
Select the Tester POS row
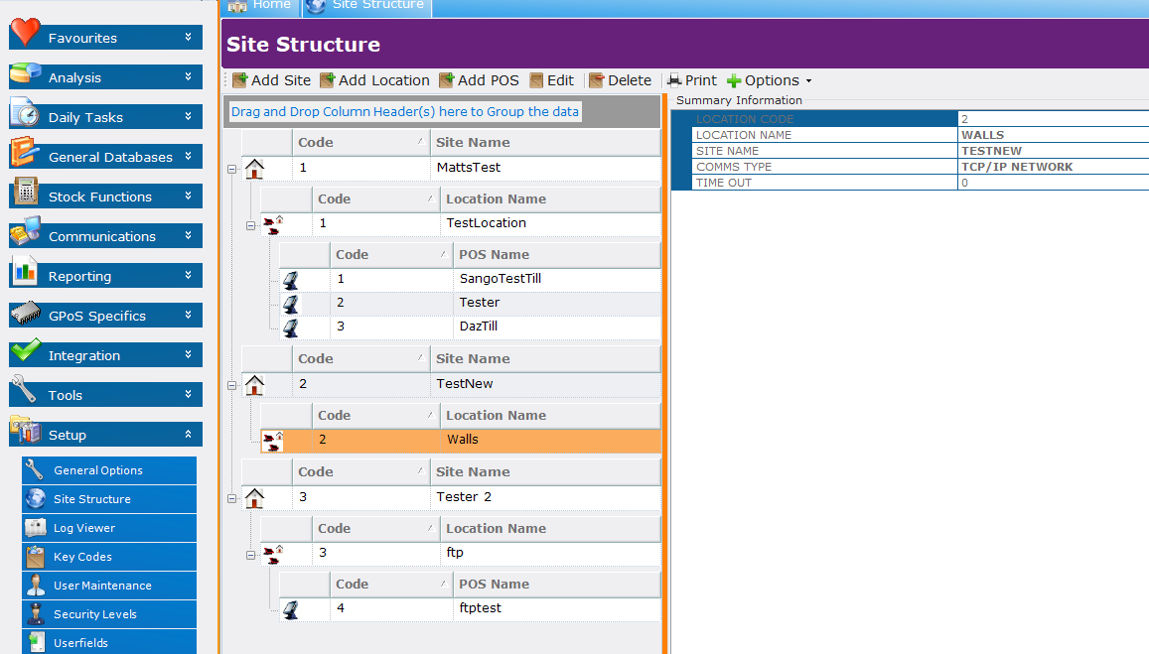coord(471,303)
